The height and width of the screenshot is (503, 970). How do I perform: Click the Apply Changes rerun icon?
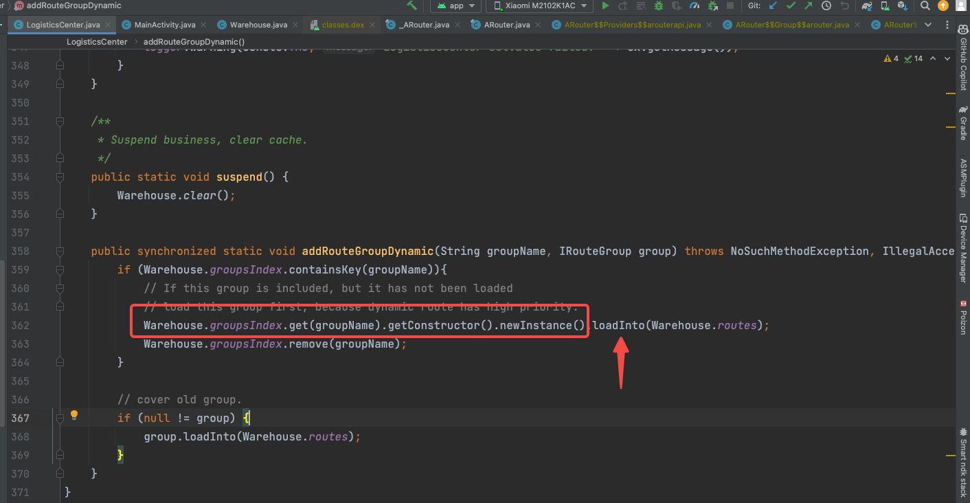623,5
